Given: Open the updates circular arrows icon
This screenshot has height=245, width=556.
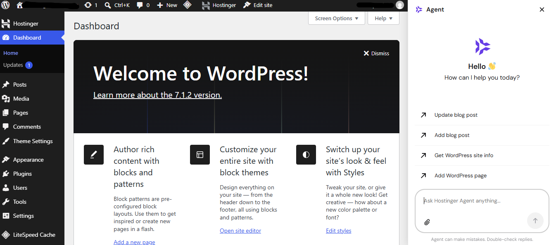Looking at the screenshot, I should [x=88, y=5].
